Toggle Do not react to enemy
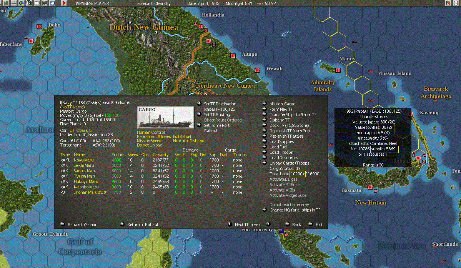This screenshot has width=461, height=268. pos(289,205)
